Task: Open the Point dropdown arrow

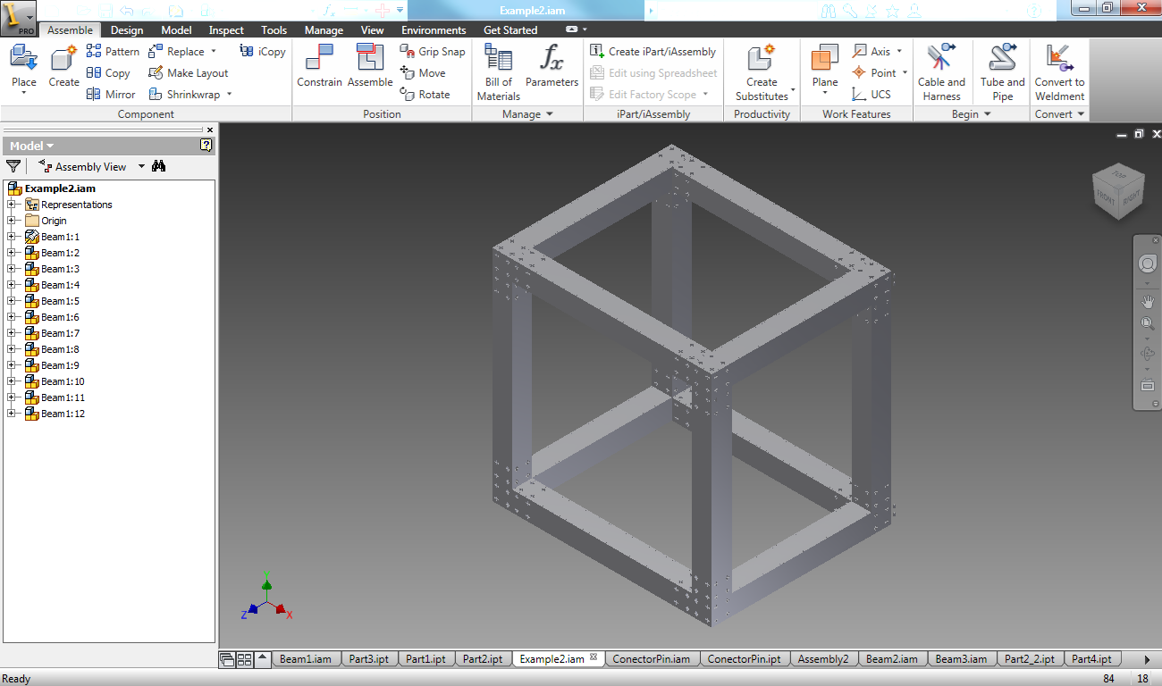Action: pyautogui.click(x=905, y=73)
